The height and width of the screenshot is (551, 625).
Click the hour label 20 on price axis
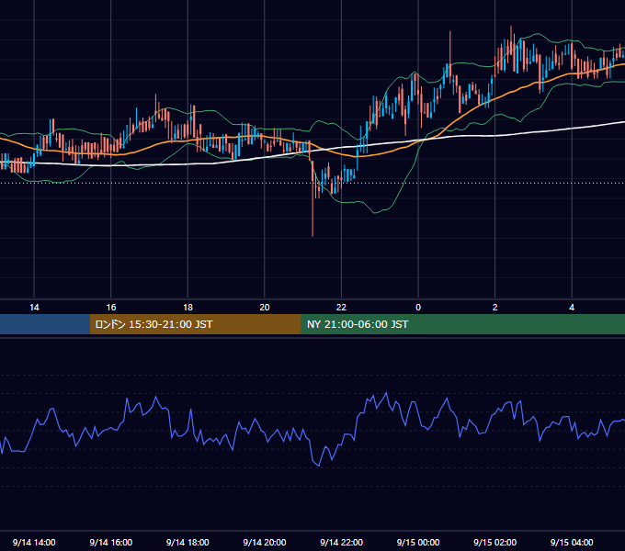click(x=265, y=308)
